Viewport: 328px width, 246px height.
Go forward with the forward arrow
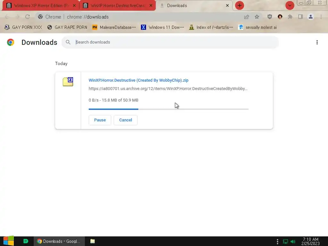(17, 17)
